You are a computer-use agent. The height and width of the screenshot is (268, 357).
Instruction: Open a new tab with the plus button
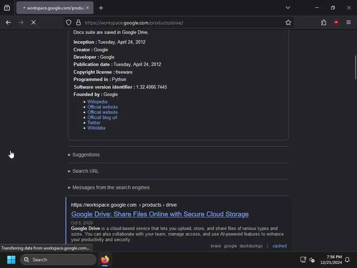tap(101, 8)
